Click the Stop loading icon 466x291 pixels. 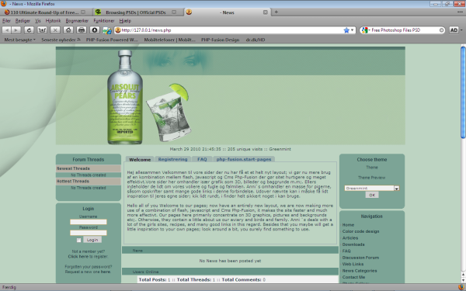(55, 30)
